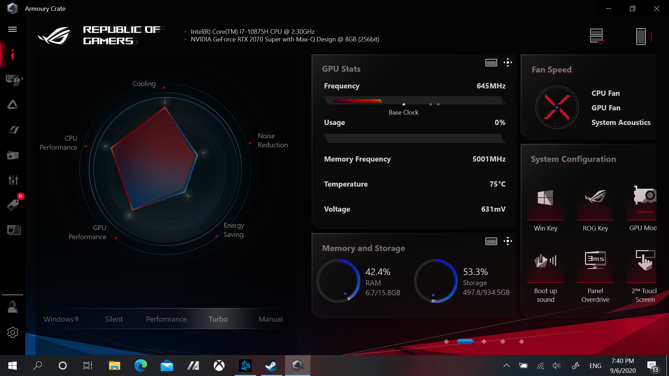Image resolution: width=669 pixels, height=376 pixels.
Task: Open the News sidebar icon
Action: (14, 230)
